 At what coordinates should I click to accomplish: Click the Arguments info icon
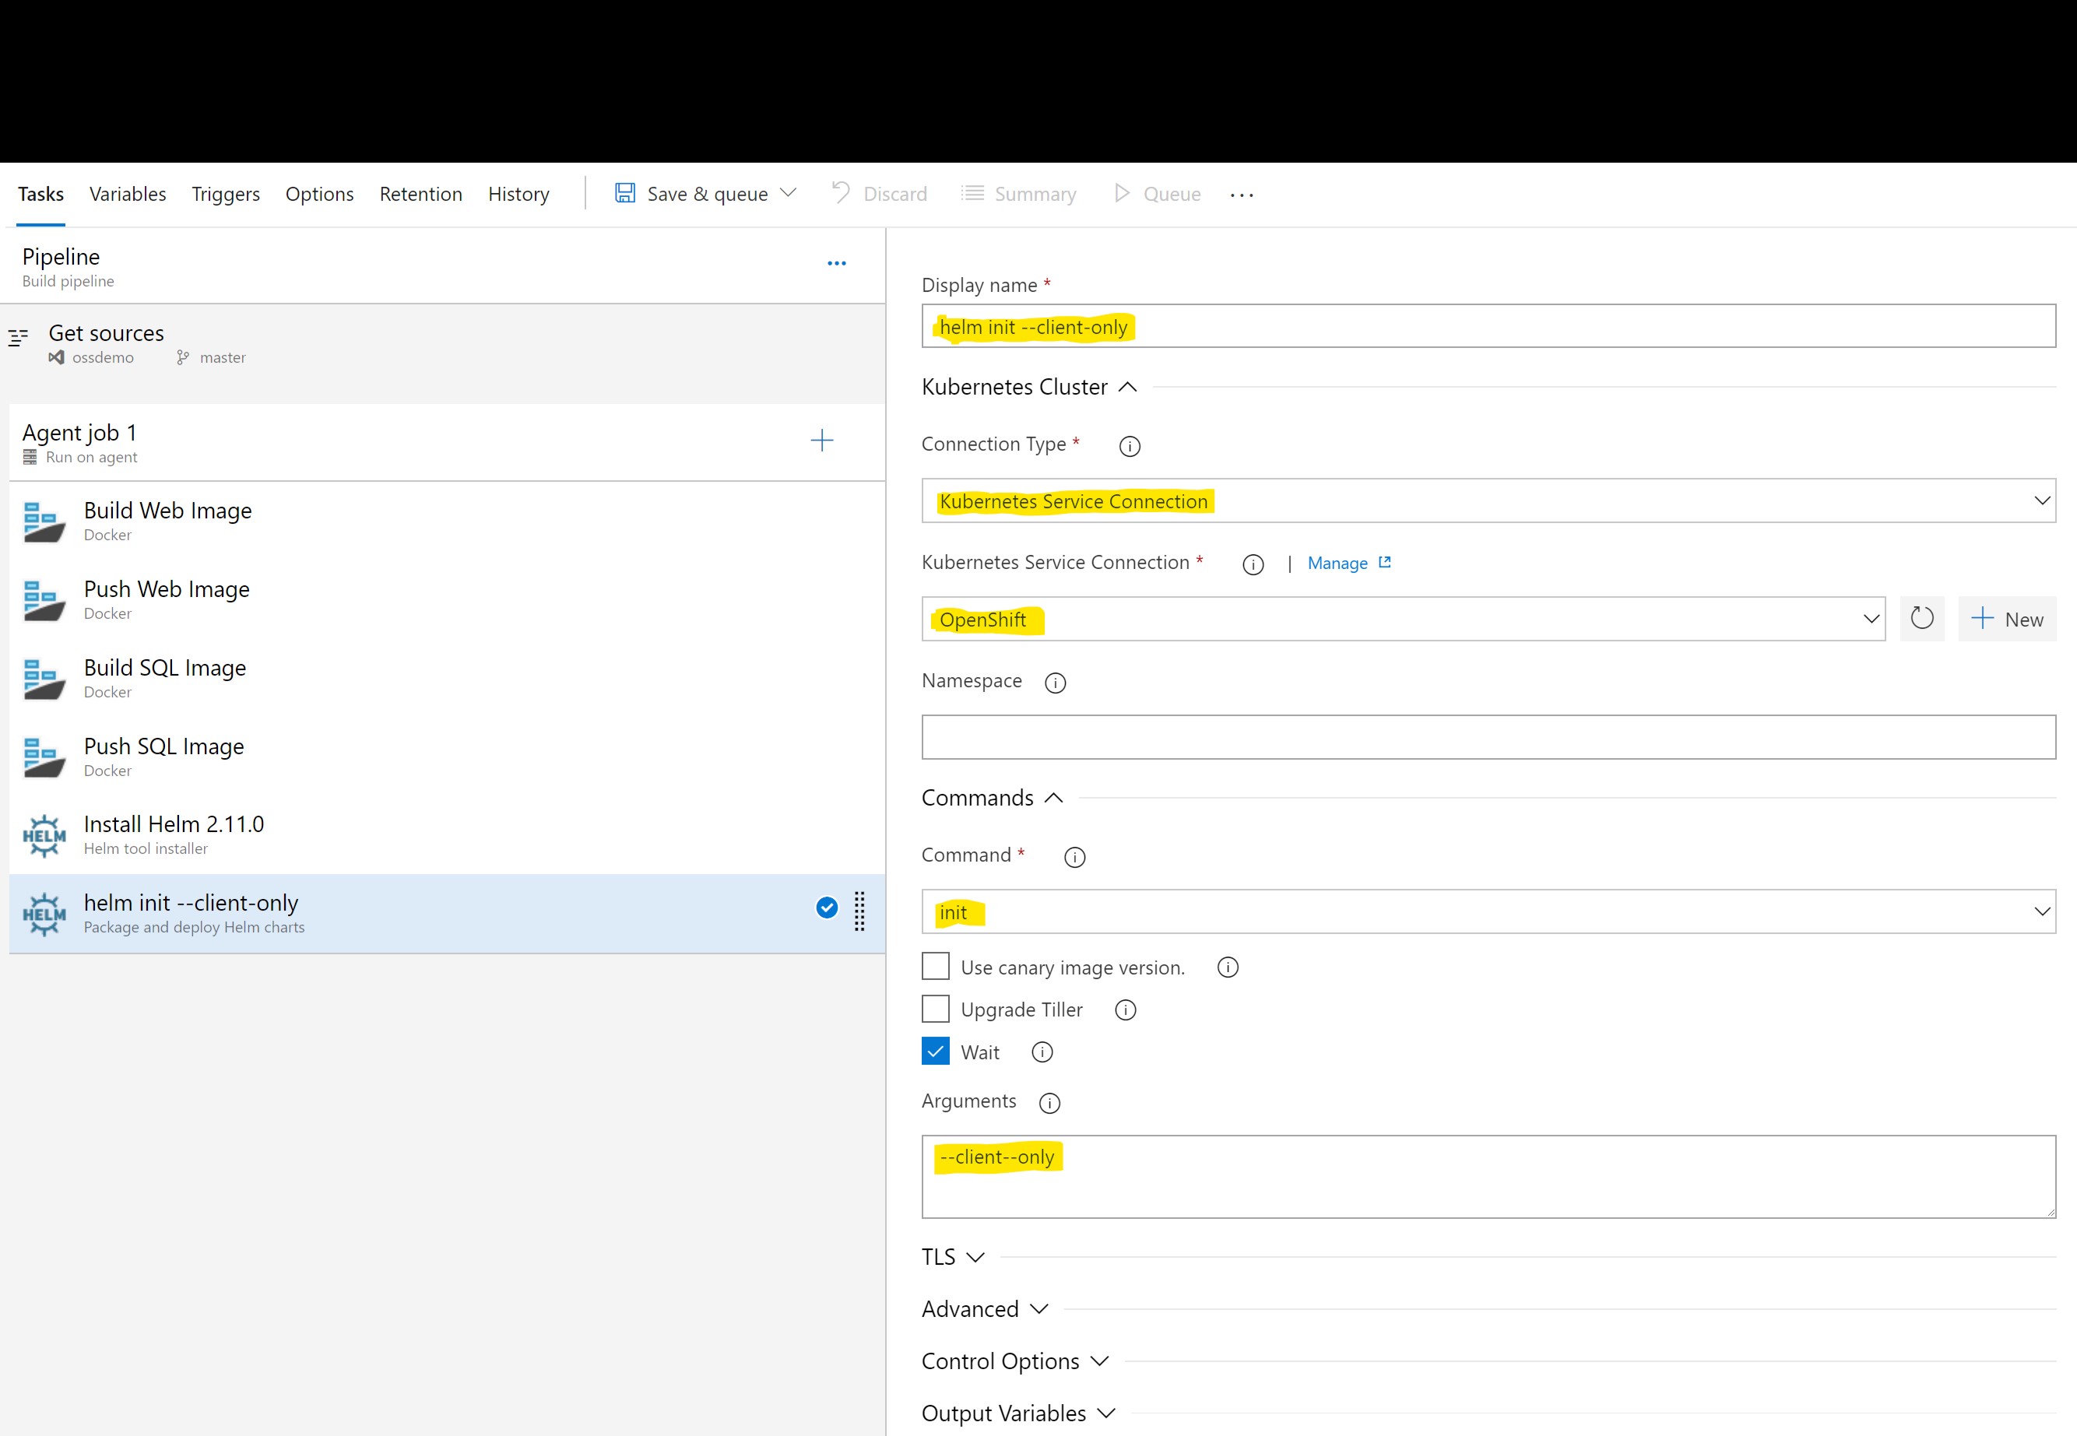1049,1103
